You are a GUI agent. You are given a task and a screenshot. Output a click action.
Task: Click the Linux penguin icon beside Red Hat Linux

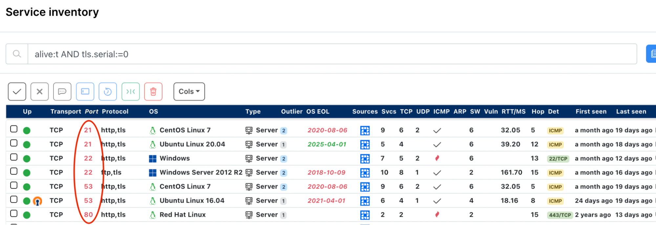point(153,215)
